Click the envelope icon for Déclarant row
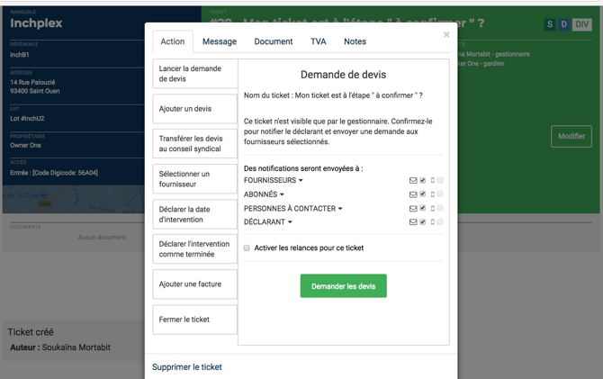 pyautogui.click(x=413, y=222)
